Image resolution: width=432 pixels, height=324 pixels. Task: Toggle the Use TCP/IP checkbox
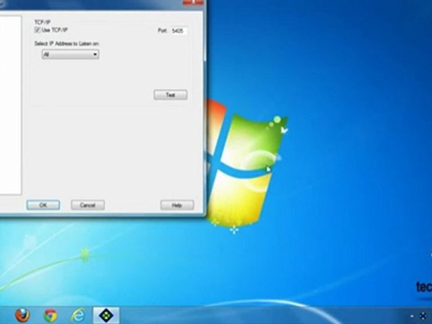point(37,30)
